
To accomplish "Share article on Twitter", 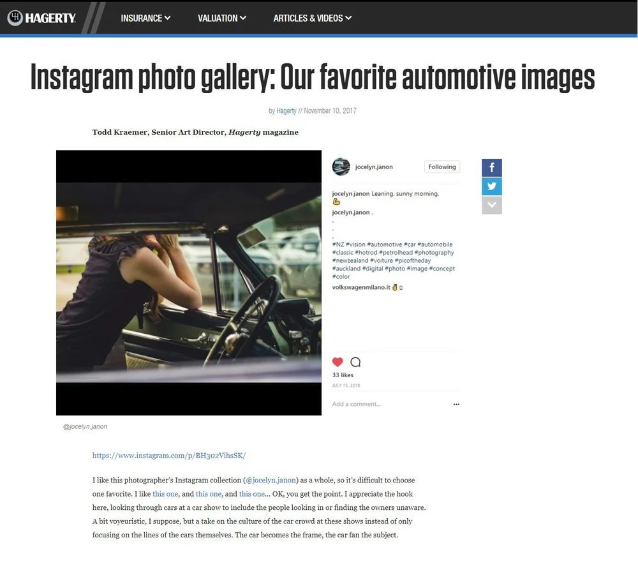I will click(x=491, y=186).
